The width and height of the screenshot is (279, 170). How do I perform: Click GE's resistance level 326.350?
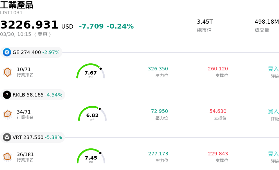point(158,69)
